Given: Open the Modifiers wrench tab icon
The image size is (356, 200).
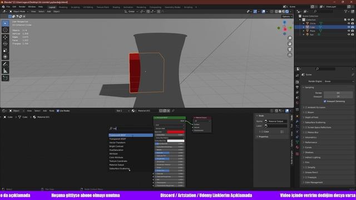Looking at the screenshot, I should (297, 122).
